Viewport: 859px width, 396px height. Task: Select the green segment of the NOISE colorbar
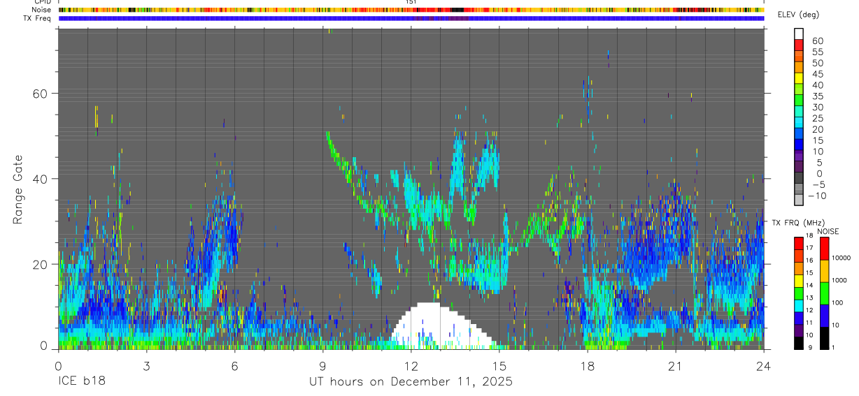tap(824, 293)
